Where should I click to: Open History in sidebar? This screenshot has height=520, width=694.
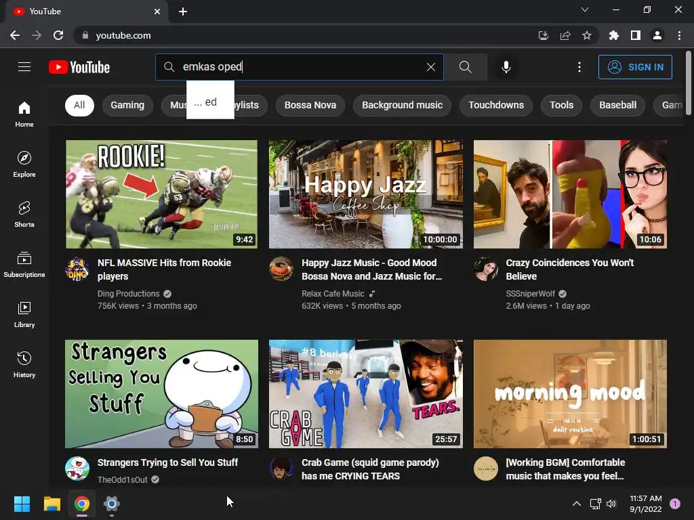click(24, 365)
